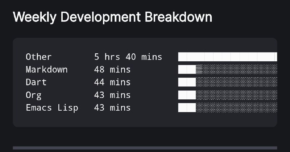Click the white filled part of Emacs Lisp bar
Image resolution: width=290 pixels, height=152 pixels.
pyautogui.click(x=187, y=108)
